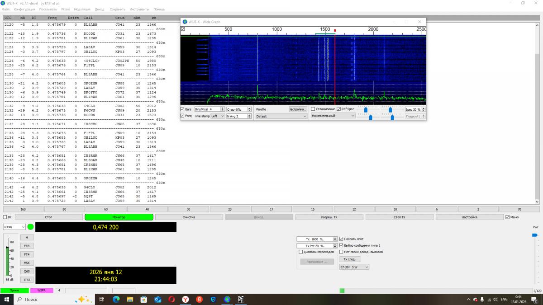543x305 pixels.
Task: Open the Конфигурация menu
Action: [24, 9]
